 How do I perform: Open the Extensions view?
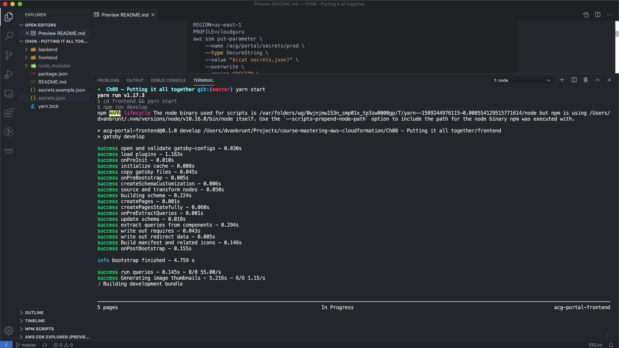[x=9, y=113]
